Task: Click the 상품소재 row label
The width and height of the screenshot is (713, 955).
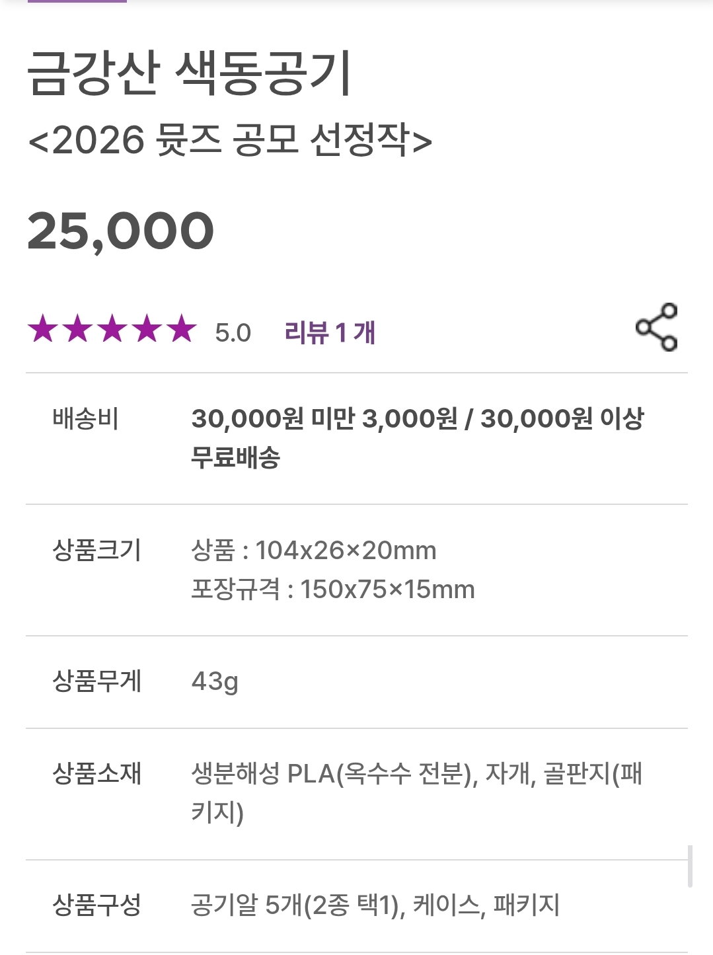Action: 96,773
